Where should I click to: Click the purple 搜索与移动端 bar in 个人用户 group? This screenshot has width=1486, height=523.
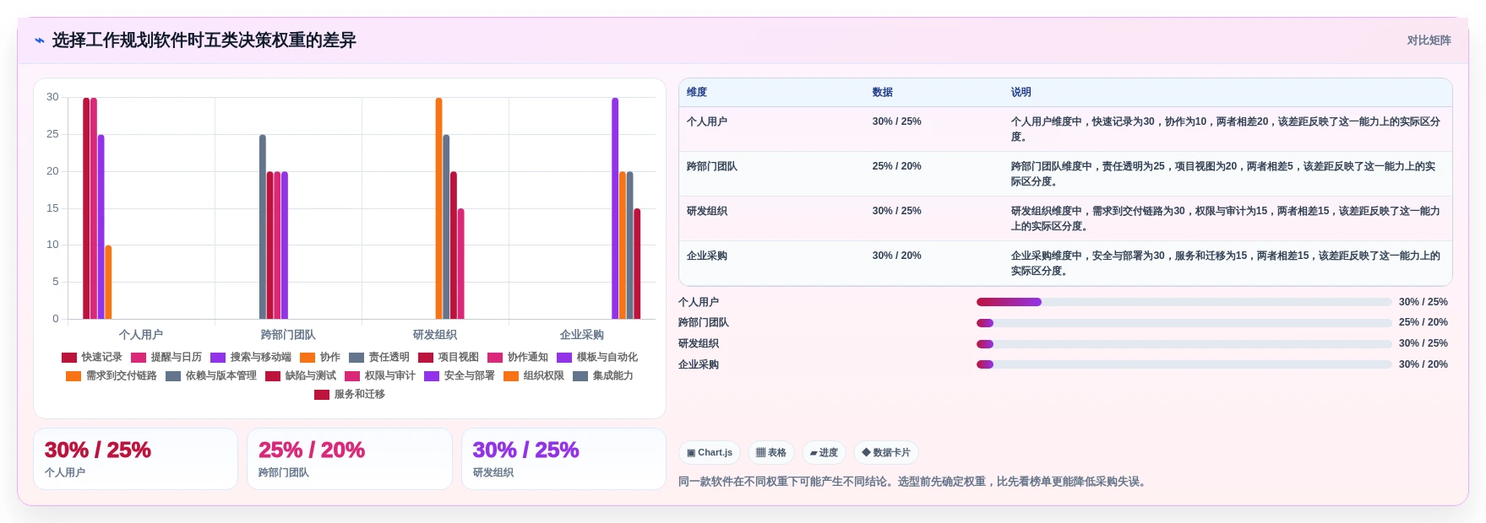pos(101,227)
